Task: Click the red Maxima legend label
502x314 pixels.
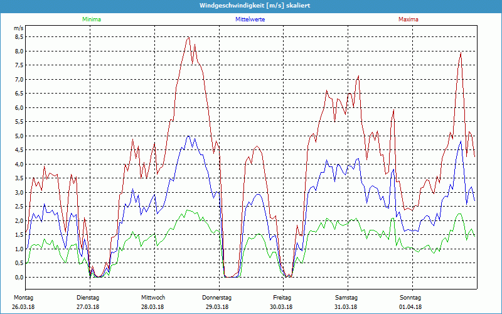Action: [408, 19]
